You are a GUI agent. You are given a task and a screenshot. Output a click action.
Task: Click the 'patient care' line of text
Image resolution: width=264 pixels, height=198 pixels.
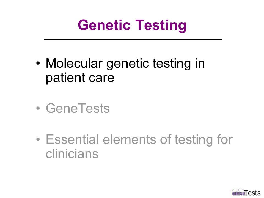[x=80, y=78]
